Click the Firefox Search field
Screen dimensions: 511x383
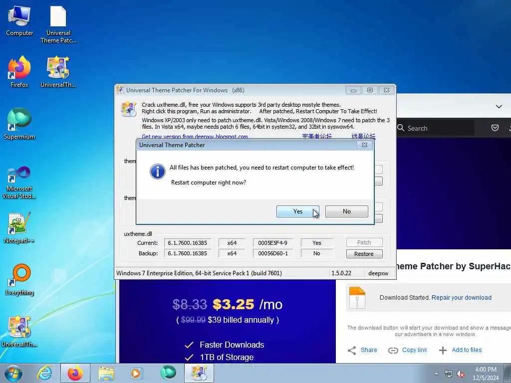click(435, 128)
